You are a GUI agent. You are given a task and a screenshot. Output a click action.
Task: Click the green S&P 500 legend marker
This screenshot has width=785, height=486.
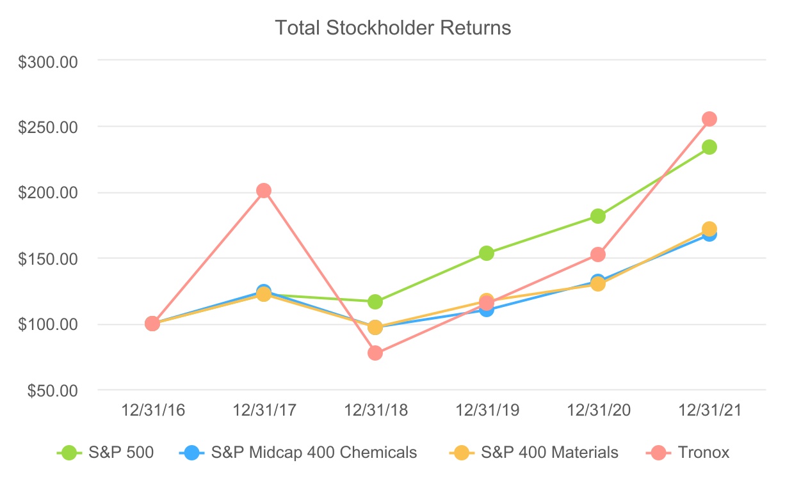[x=70, y=453]
